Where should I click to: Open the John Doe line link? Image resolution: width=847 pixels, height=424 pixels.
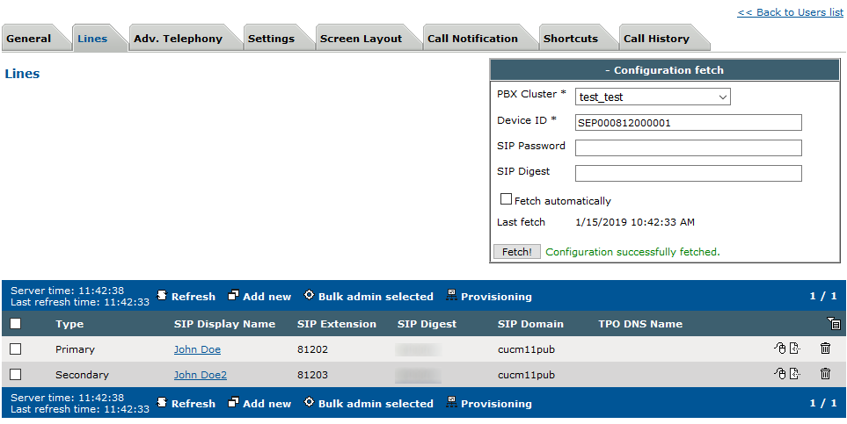(197, 349)
